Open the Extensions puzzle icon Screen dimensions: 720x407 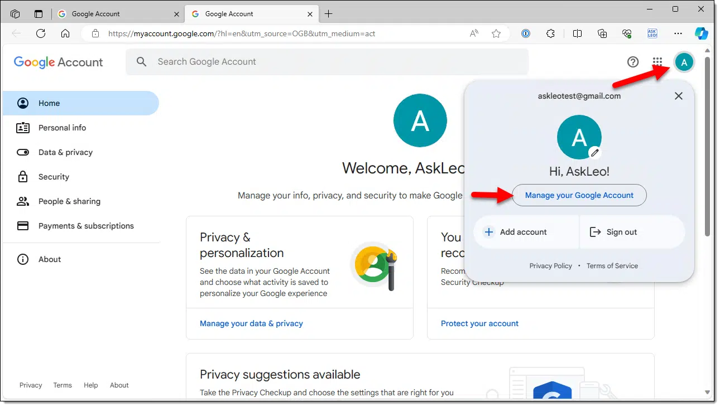tap(551, 33)
